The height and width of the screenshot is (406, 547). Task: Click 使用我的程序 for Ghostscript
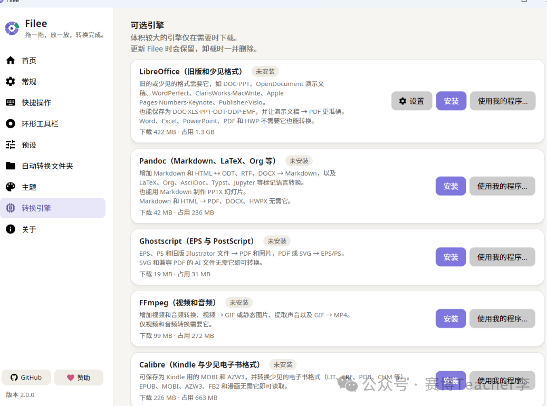(x=502, y=257)
